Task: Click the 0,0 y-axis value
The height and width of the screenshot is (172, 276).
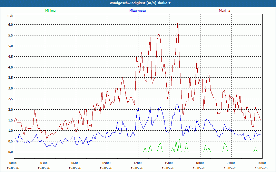Action: pyautogui.click(x=11, y=152)
